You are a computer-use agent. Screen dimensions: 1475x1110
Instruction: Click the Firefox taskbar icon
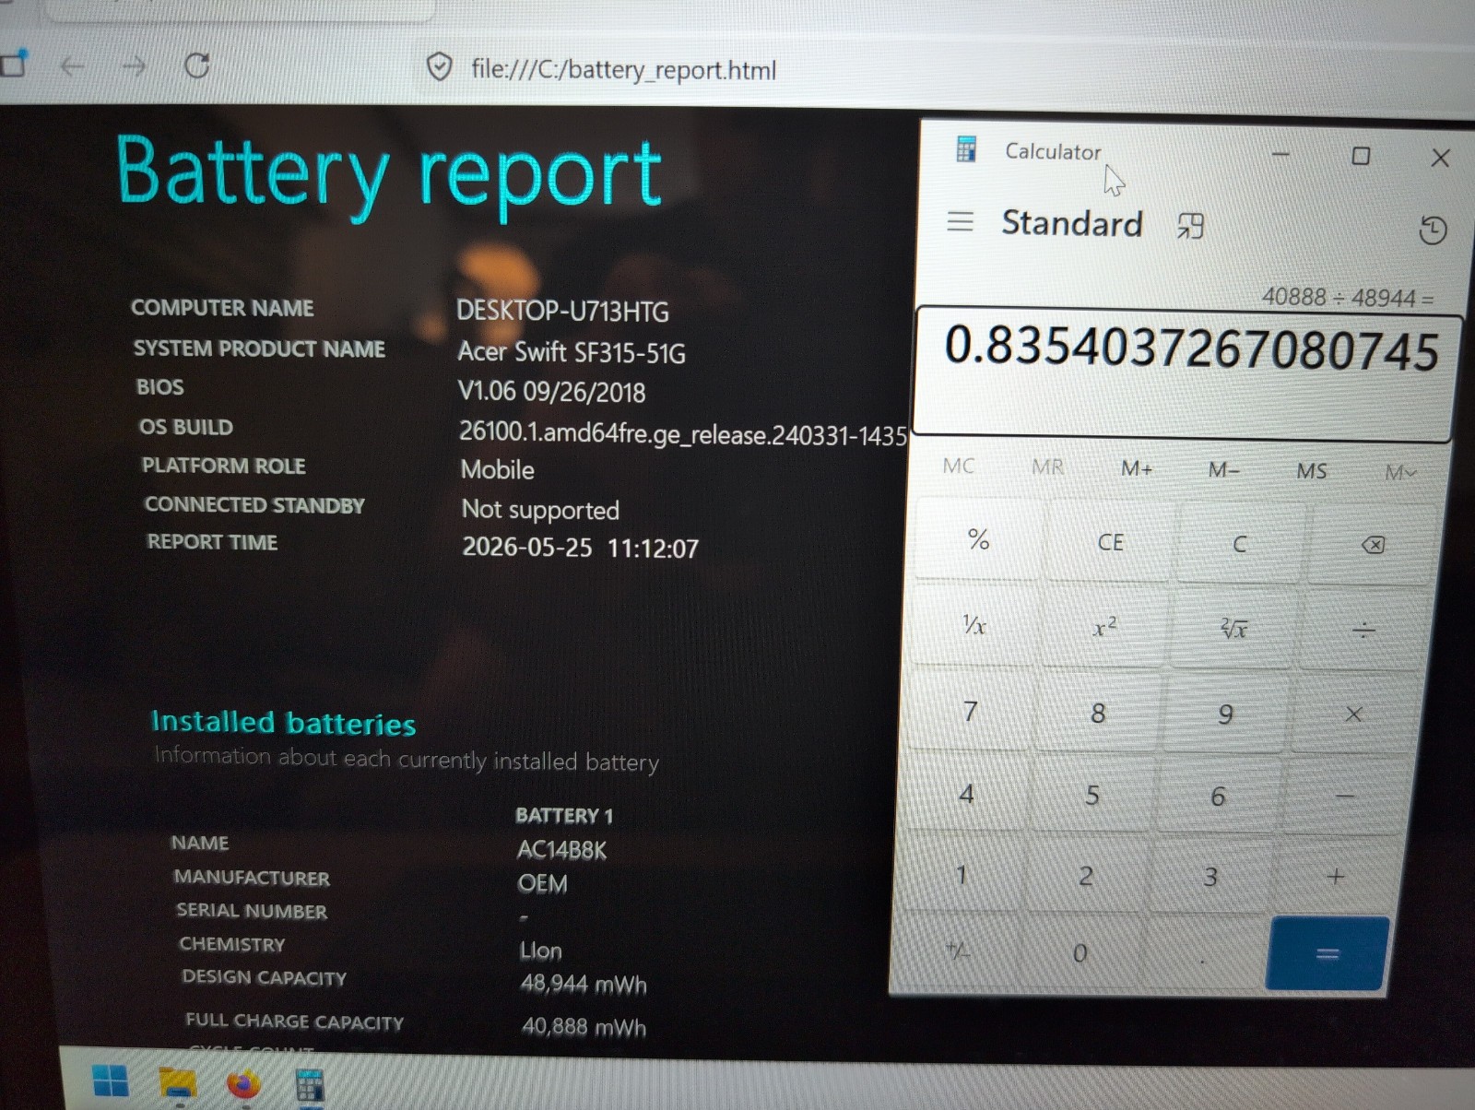click(x=243, y=1083)
